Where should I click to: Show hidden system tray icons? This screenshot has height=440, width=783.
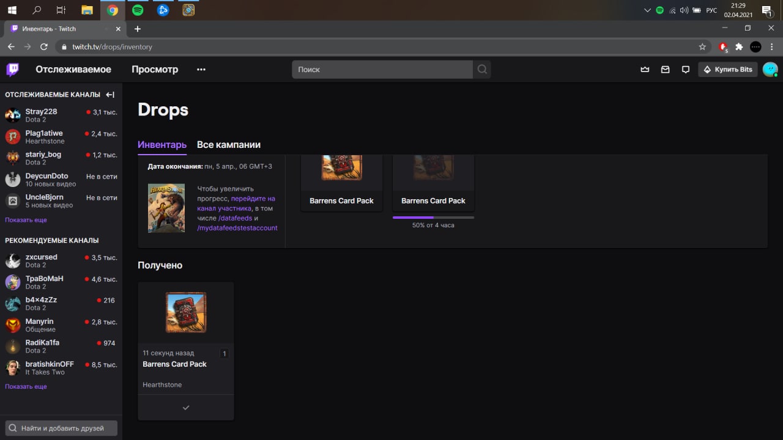click(x=647, y=10)
